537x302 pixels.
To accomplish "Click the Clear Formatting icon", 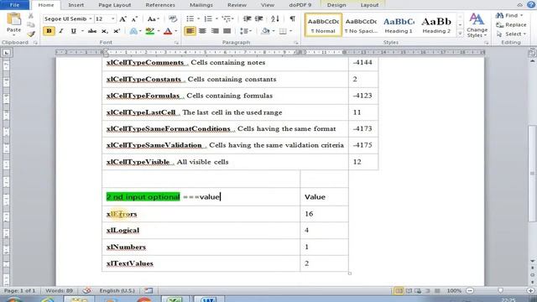I will (x=173, y=19).
